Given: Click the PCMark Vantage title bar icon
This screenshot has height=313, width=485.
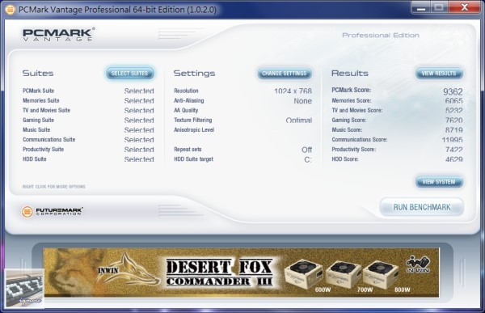Looking at the screenshot, I should click(x=10, y=10).
